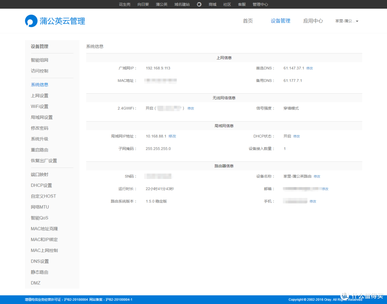Click 修改 next to 设备名称
The height and width of the screenshot is (304, 387).
click(x=317, y=176)
